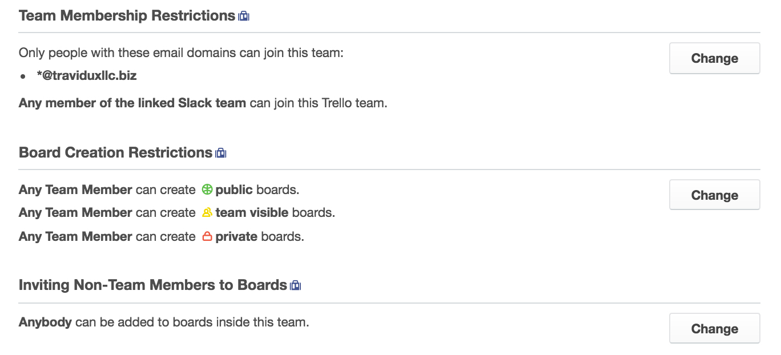Click the text about linked Slack team members

click(203, 104)
